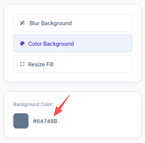Screen dimensions: 145x143
Task: Click the magic wand icon beside Blur Background
Action: tap(22, 23)
